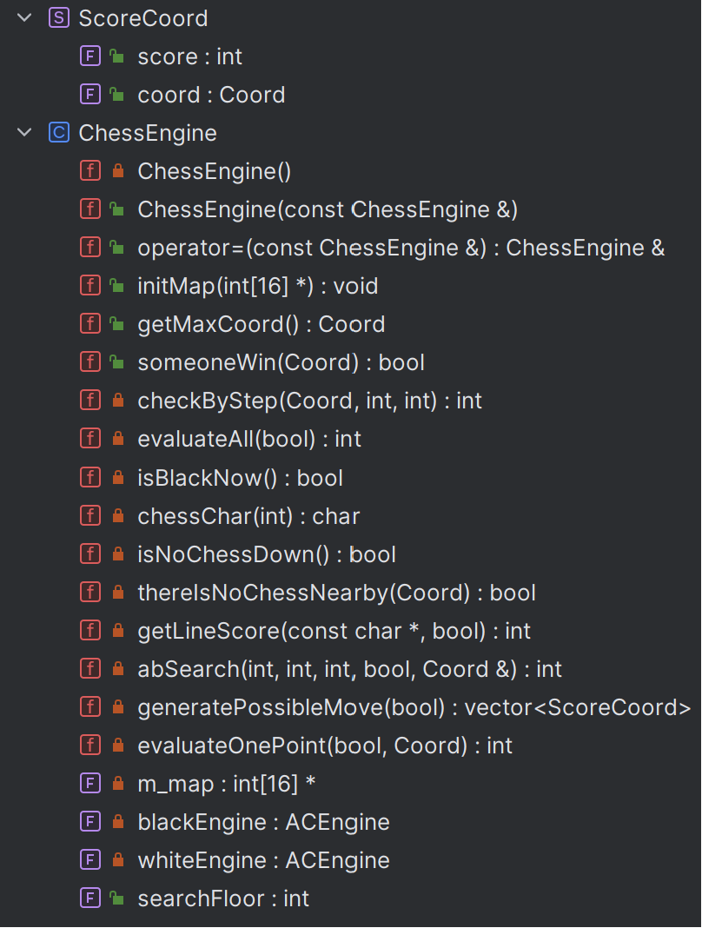702x928 pixels.
Task: Select the ScoreCoord struct name
Action: tap(143, 18)
